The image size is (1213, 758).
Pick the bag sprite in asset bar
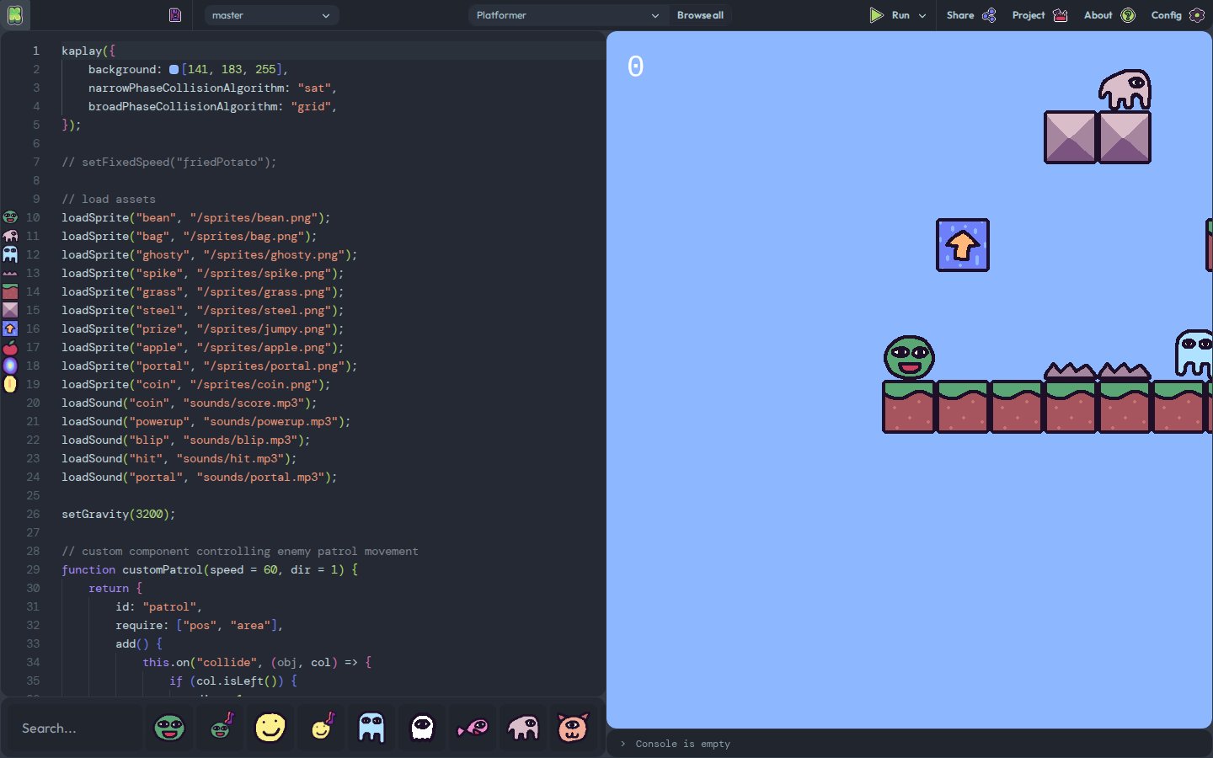click(x=523, y=728)
